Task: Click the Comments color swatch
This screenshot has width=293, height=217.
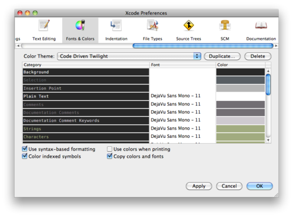Action: point(240,104)
